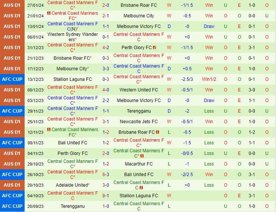Click the Draw result on 03/12/23 row
Viewport: 276px width, 212px height.
point(209,101)
